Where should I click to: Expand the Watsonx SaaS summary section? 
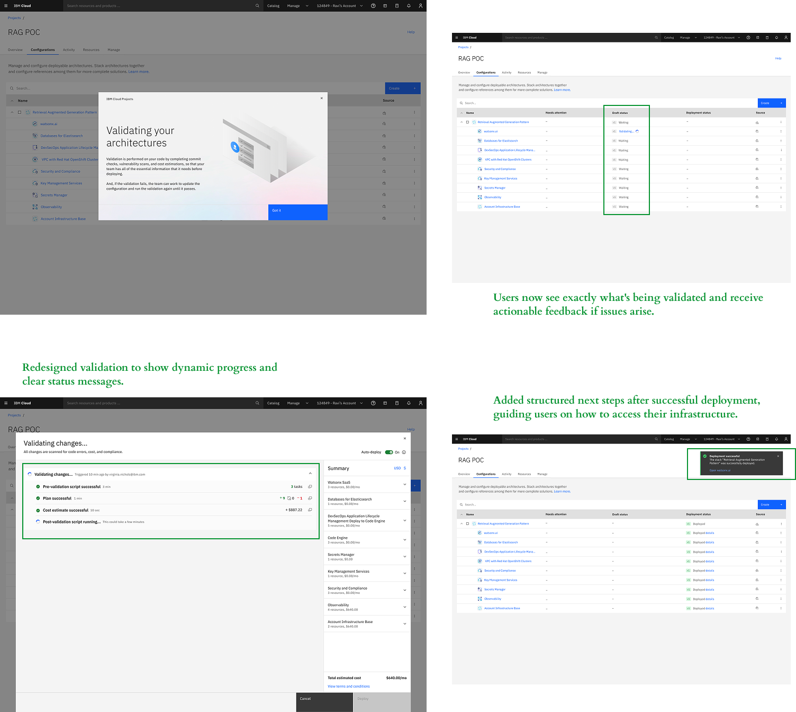404,485
